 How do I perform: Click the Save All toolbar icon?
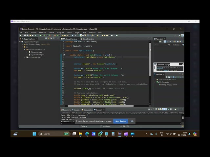(x=27, y=36)
